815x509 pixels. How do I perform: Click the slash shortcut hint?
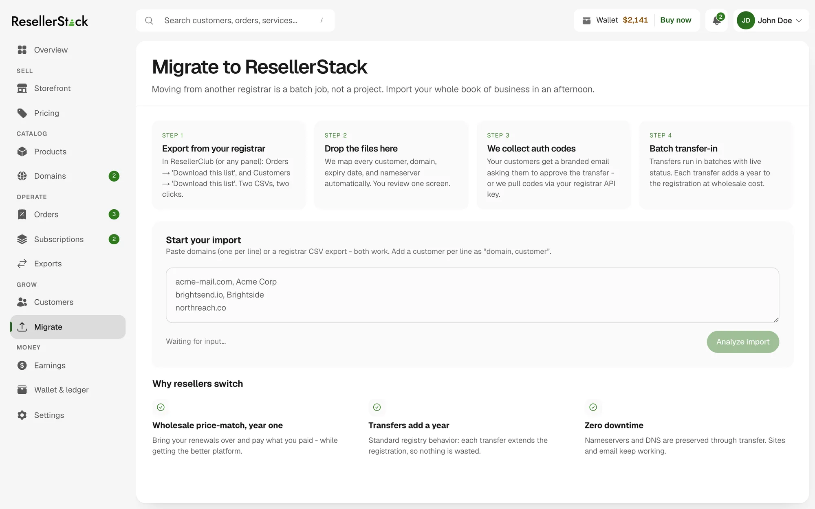[x=322, y=20]
